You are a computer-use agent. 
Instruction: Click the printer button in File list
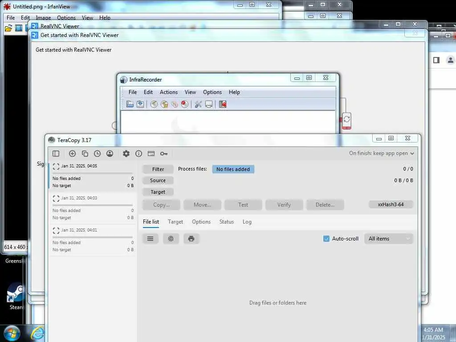pos(191,239)
